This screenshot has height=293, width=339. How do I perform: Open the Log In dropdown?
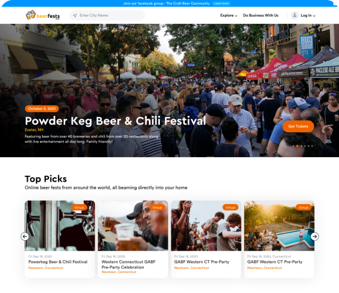[x=308, y=15]
